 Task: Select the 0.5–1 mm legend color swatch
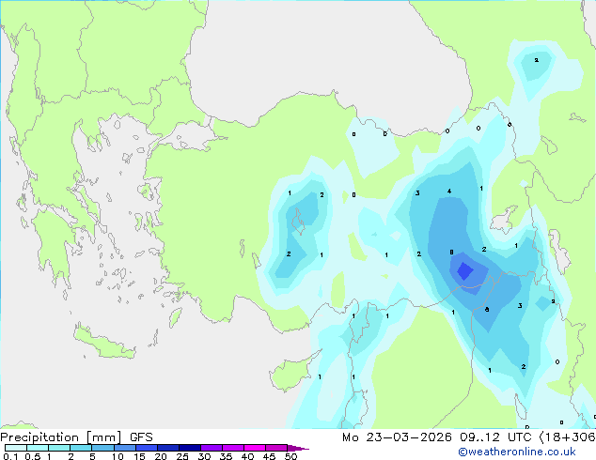click(38, 448)
